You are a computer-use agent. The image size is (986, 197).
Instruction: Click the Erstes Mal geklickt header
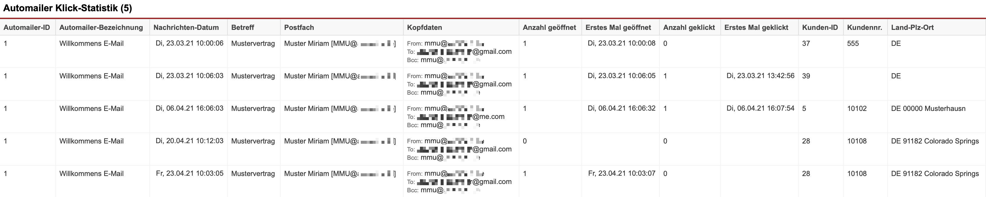(756, 28)
